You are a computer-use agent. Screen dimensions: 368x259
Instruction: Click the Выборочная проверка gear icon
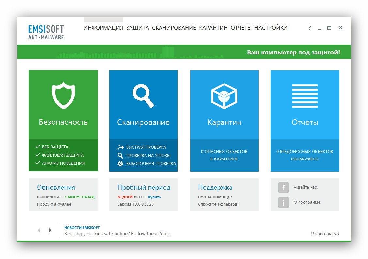click(120, 163)
